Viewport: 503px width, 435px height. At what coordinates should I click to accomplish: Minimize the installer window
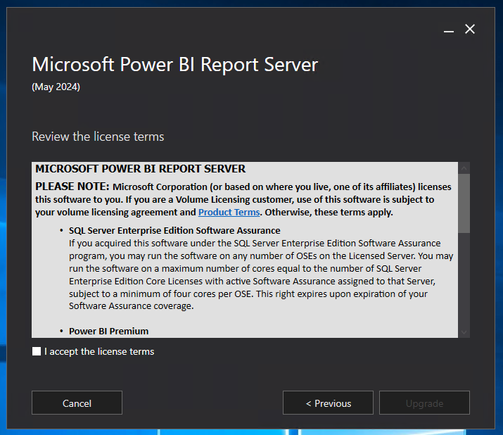(448, 30)
